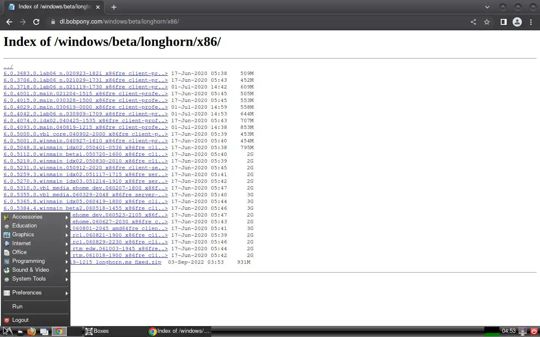Click the 03-Sep-2022 03:53 date text
540x337 pixels.
pos(196,262)
